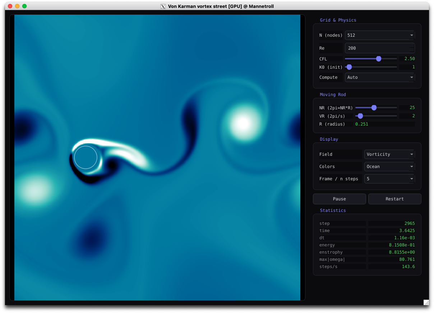Screen dimensions: 434x313
Task: Click the Field label
Action: click(326, 154)
